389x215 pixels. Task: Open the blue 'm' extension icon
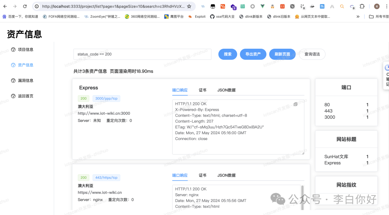click(322, 6)
